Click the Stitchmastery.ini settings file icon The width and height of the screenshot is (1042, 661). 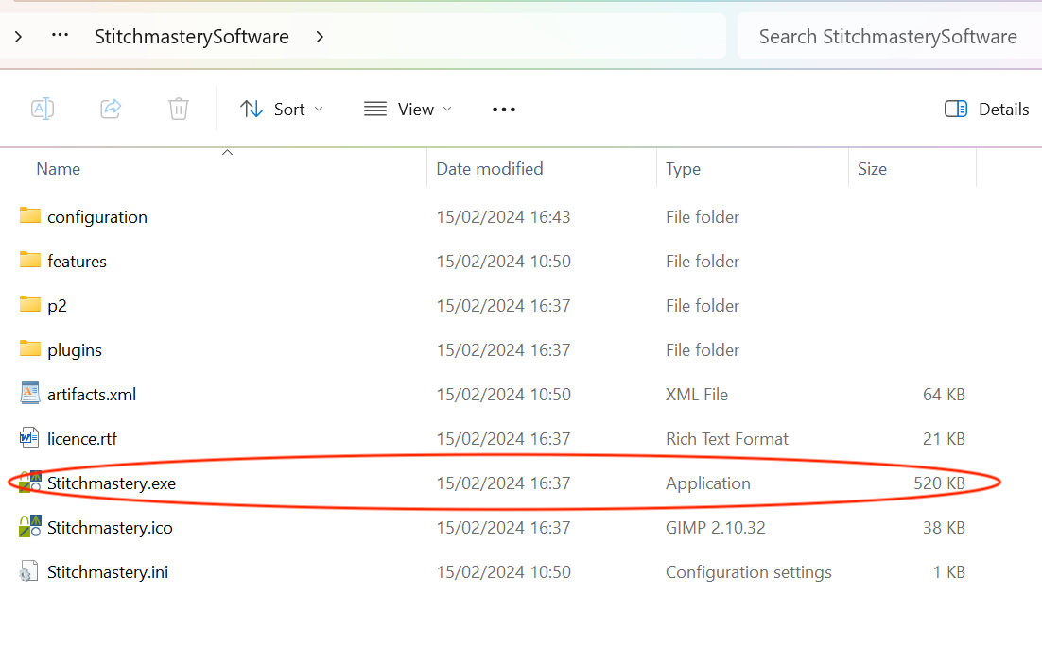[28, 571]
